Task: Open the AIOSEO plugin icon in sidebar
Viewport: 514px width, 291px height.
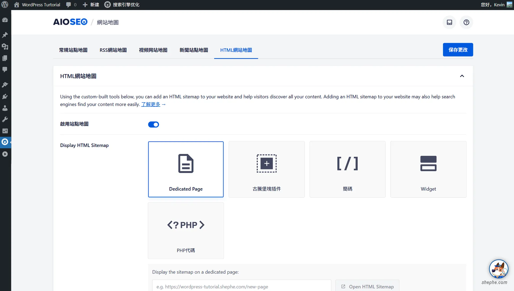Action: coord(5,142)
